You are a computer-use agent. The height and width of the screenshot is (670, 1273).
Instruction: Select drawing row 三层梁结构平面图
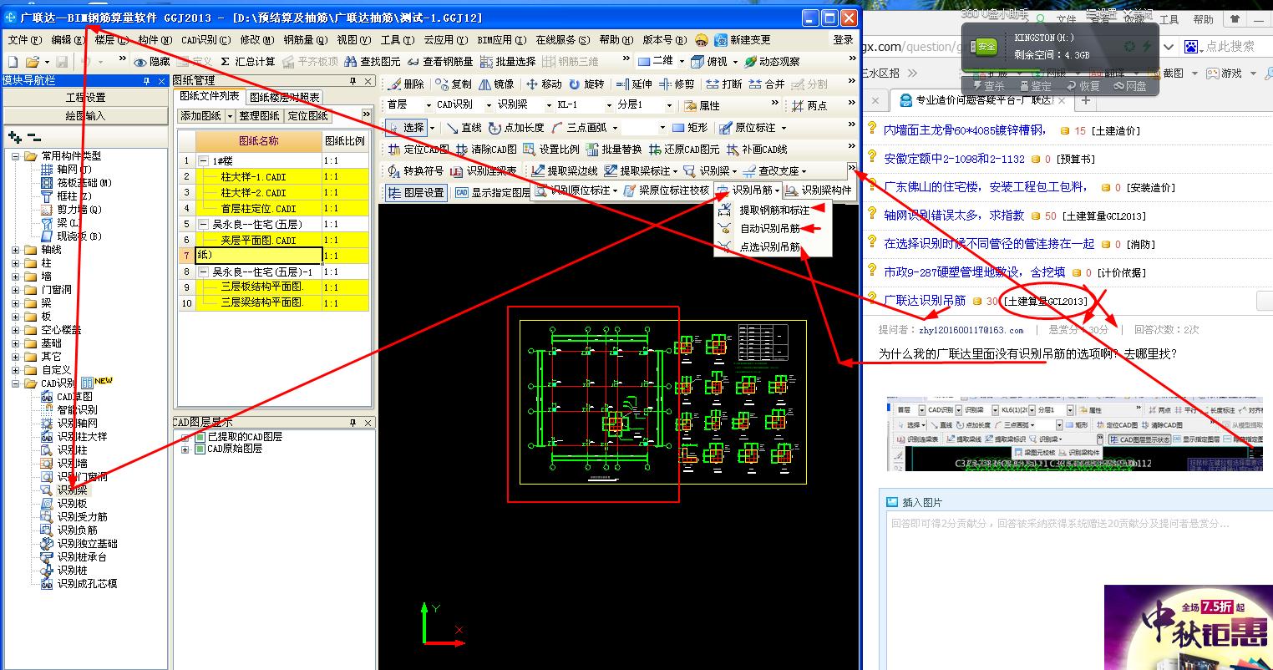coord(261,302)
